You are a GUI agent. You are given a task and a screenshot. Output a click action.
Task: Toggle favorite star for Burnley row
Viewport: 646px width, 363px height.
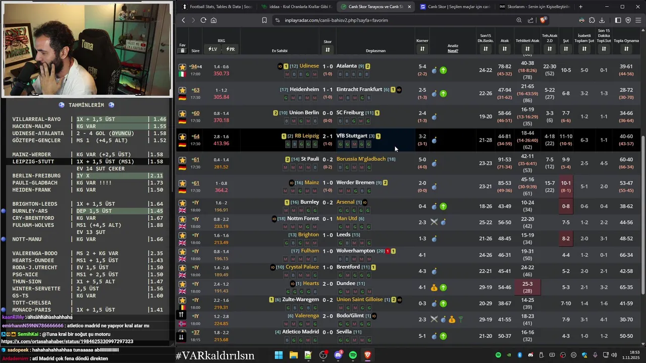click(182, 203)
